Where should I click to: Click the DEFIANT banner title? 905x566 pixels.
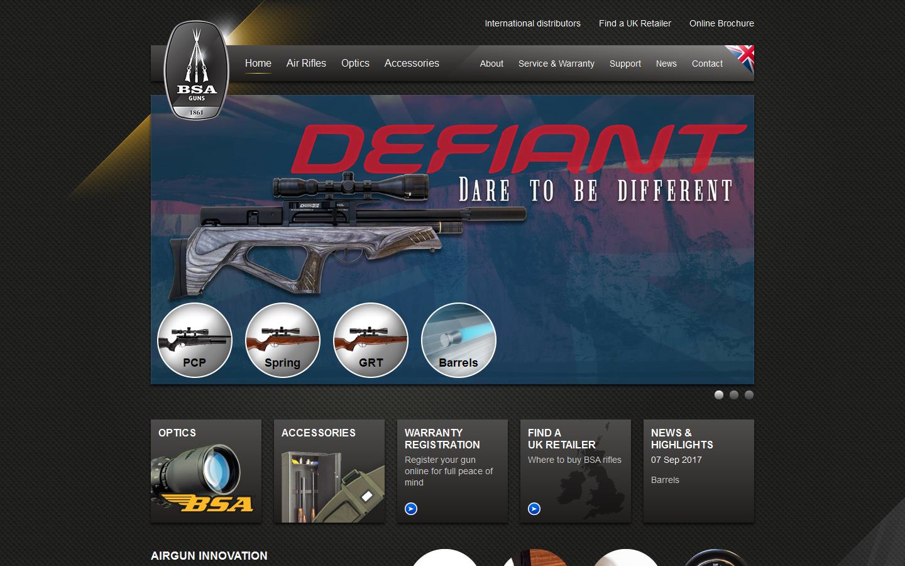pos(518,150)
